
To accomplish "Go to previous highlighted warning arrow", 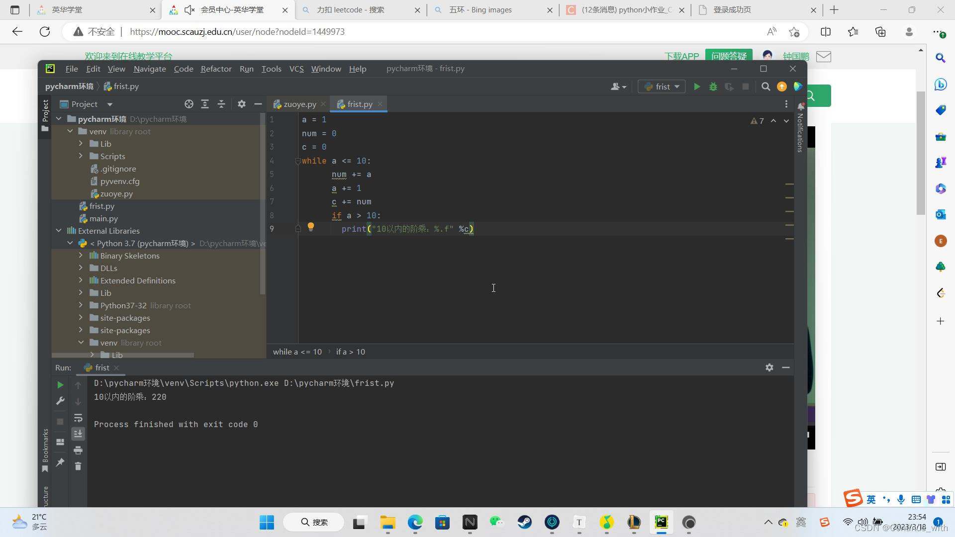I will 773,121.
